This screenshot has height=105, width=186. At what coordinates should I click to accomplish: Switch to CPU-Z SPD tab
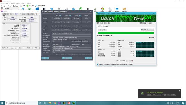click(x=21, y=14)
